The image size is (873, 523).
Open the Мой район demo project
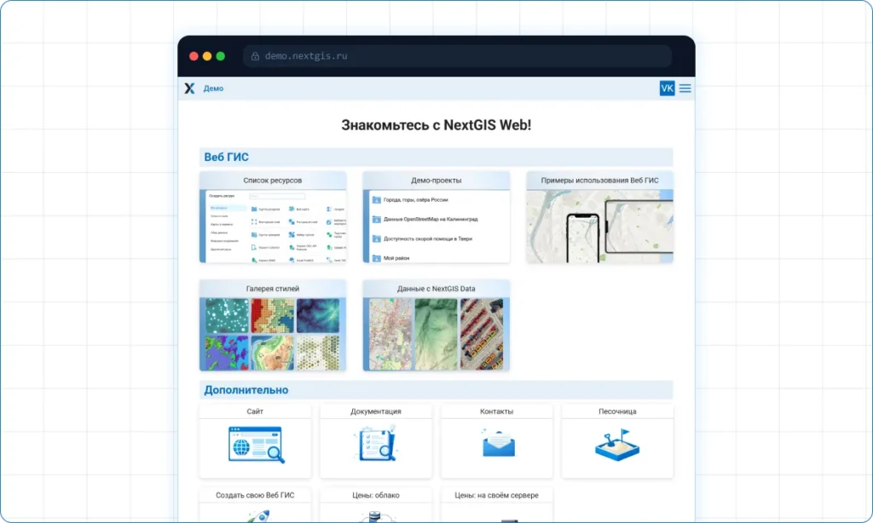[398, 258]
